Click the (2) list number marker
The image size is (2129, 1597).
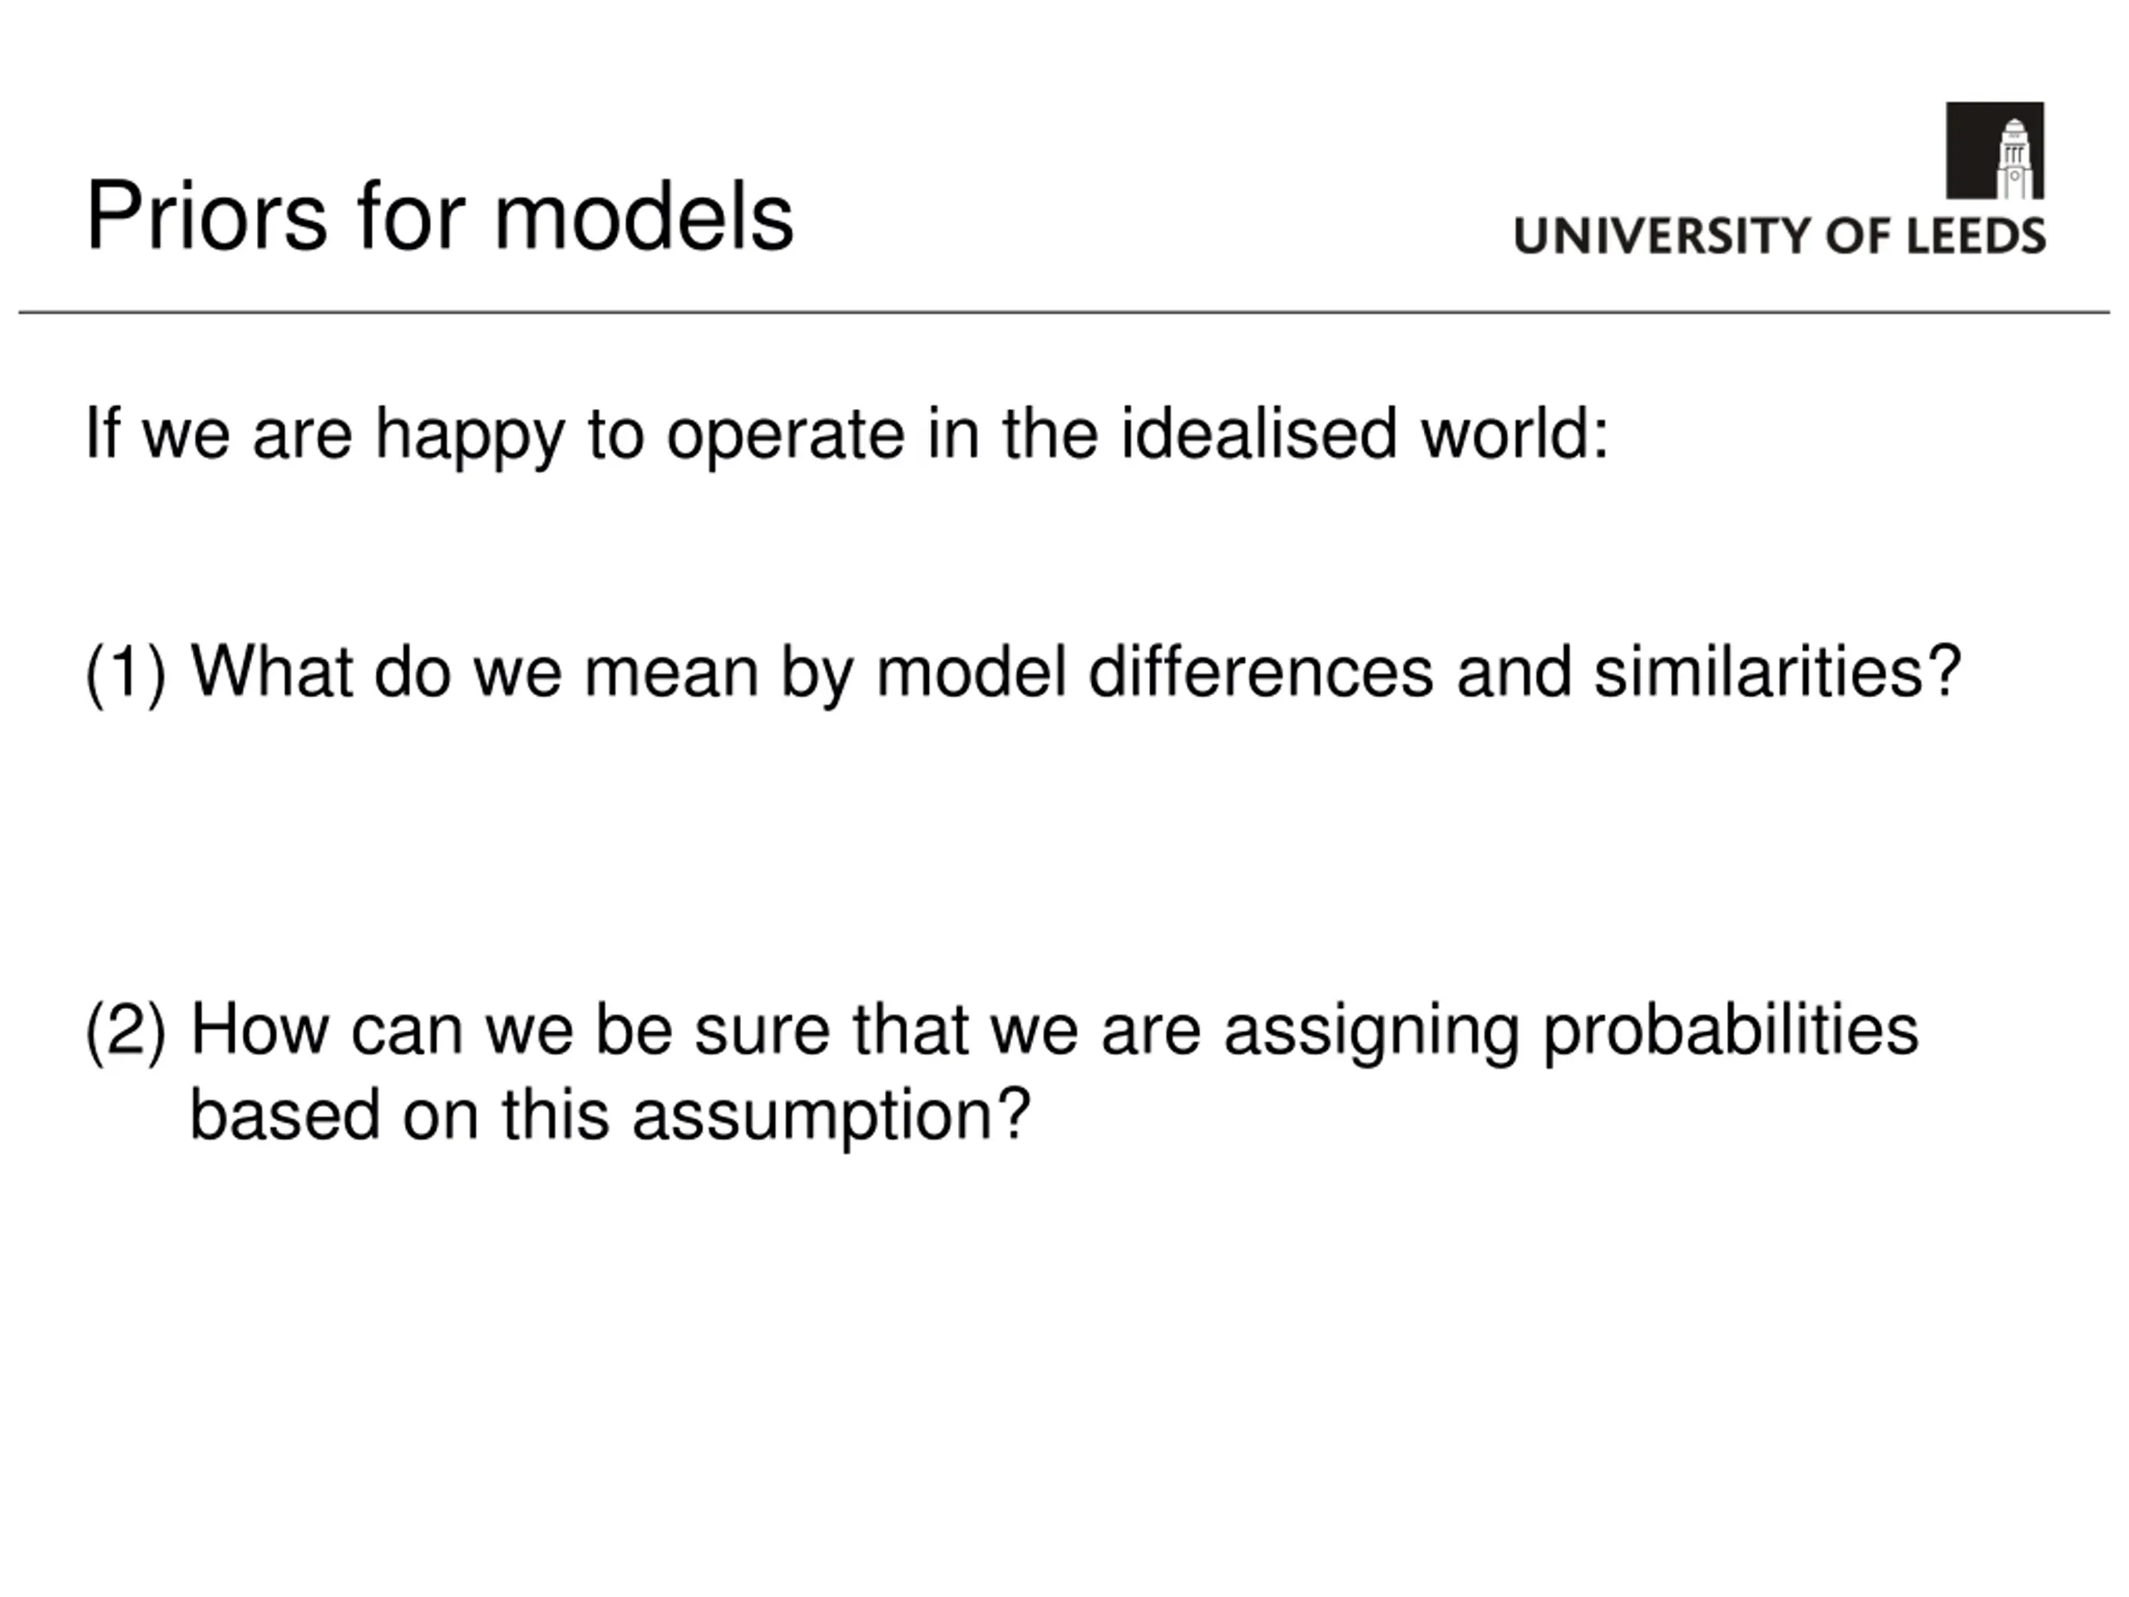pyautogui.click(x=126, y=1032)
